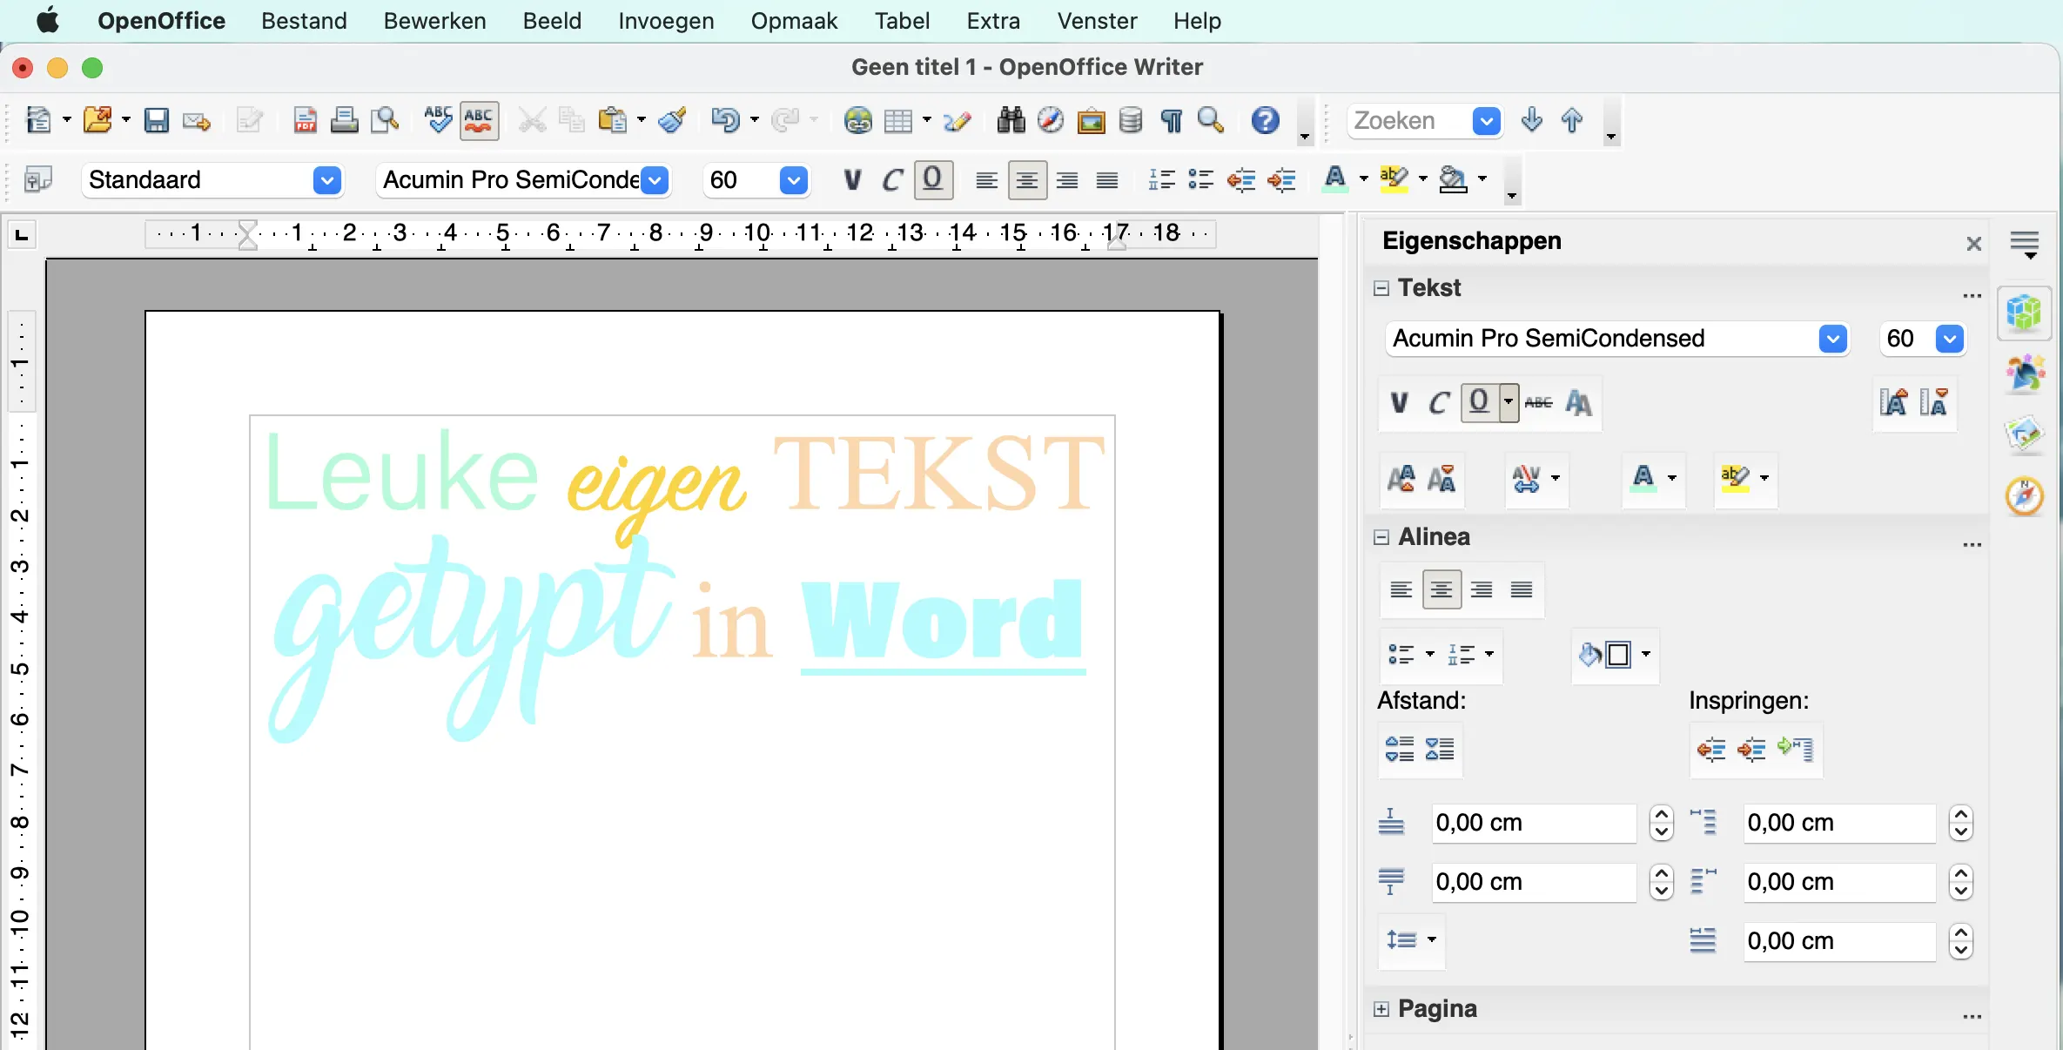
Task: Toggle center alignment in formatting toolbar
Action: pyautogui.click(x=1027, y=179)
